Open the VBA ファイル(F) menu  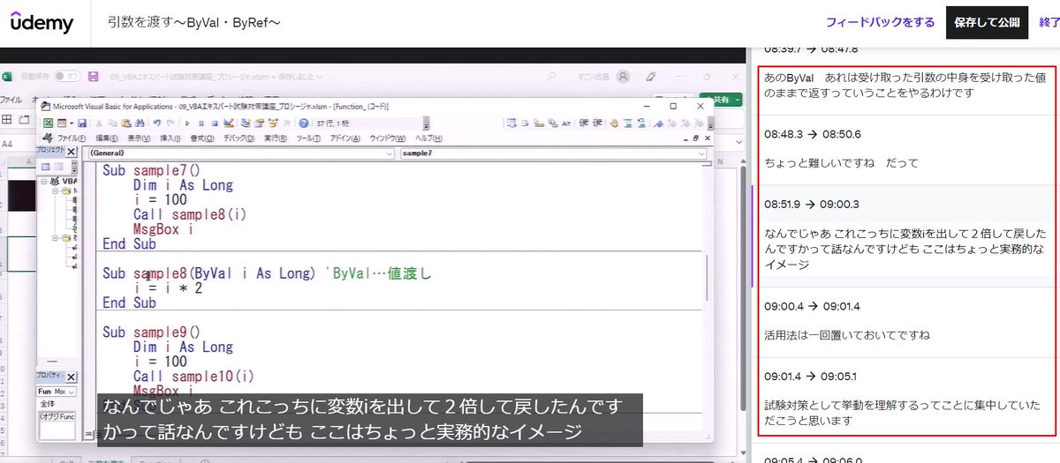72,138
